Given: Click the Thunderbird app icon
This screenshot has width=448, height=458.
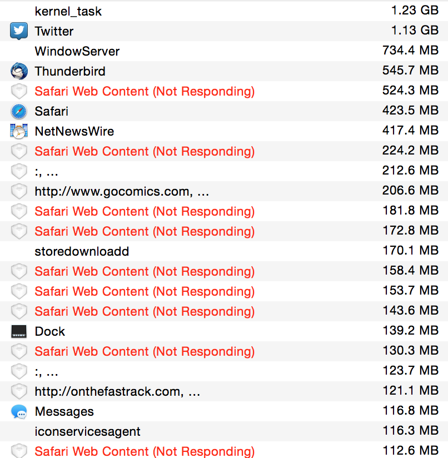Looking at the screenshot, I should click(x=19, y=71).
